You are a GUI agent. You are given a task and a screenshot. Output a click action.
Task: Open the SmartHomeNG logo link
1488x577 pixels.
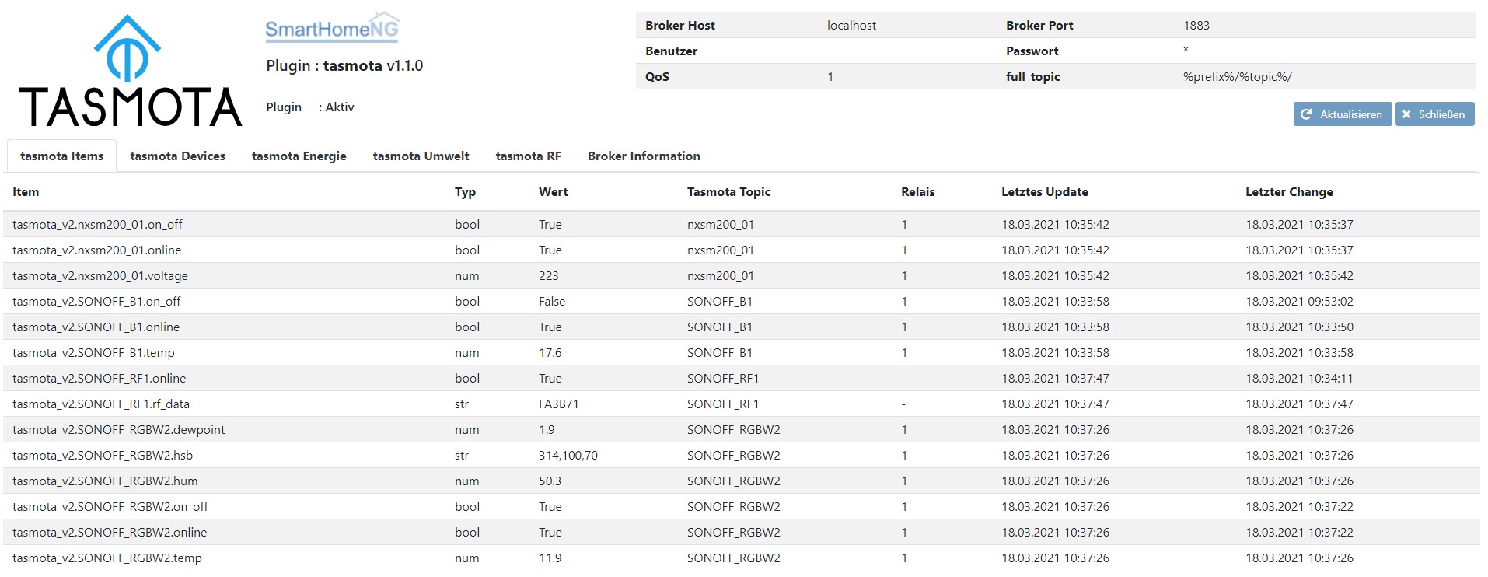[333, 27]
